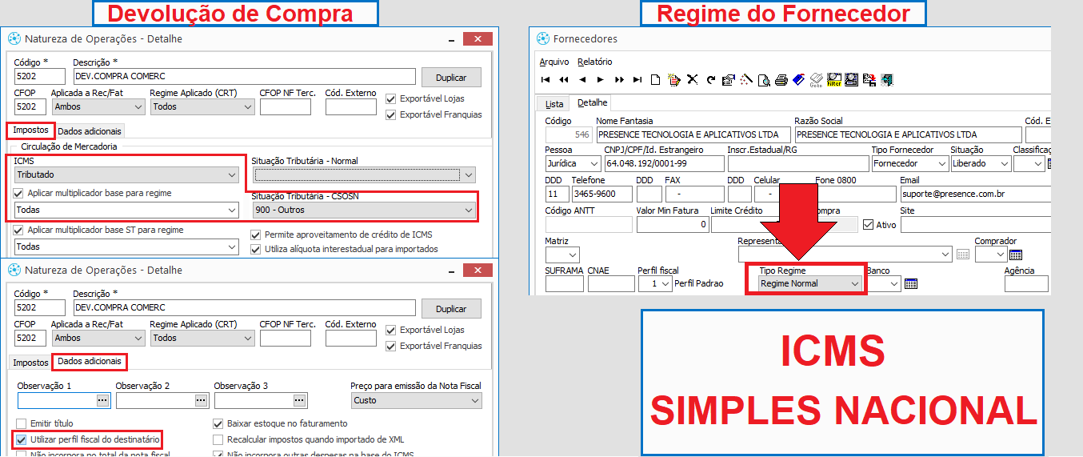Click the Nome Fantasia input field

(693, 134)
